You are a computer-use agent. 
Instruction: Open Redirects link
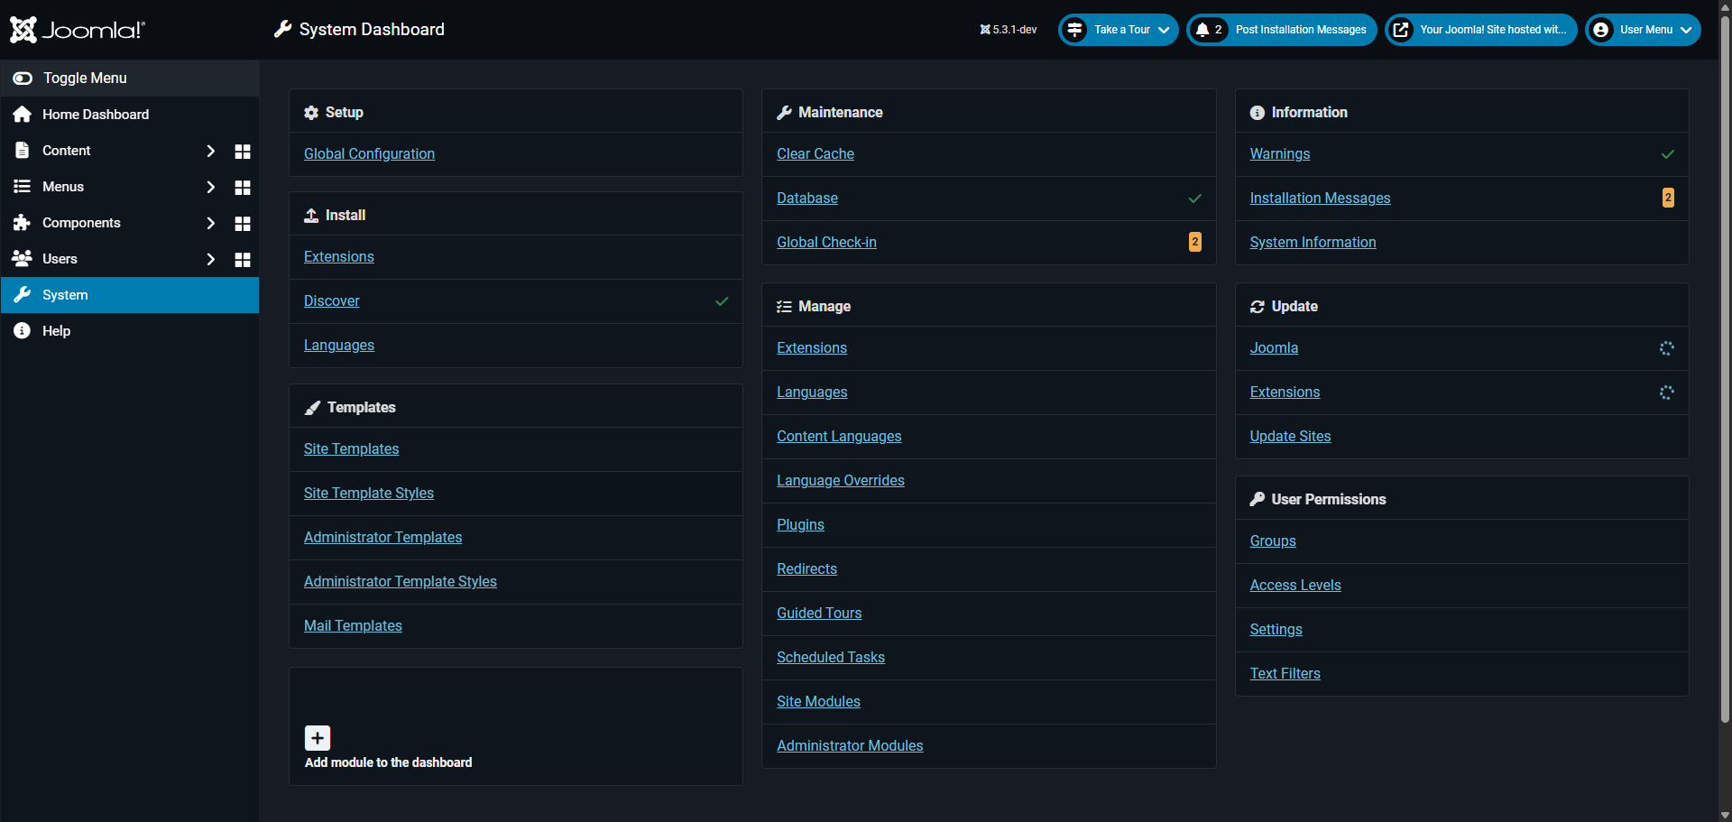click(x=806, y=569)
